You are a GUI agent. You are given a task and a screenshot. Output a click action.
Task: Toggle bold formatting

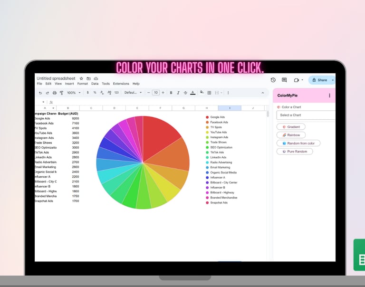(171, 93)
